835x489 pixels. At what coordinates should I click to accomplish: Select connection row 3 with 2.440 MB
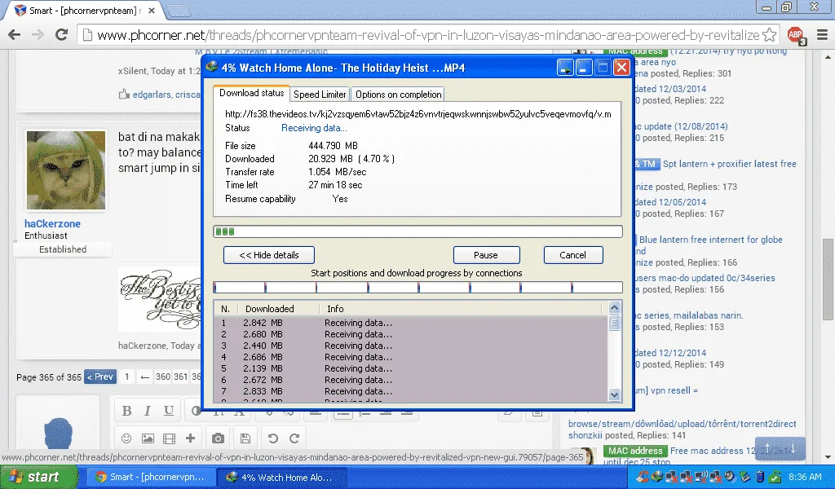click(x=411, y=346)
